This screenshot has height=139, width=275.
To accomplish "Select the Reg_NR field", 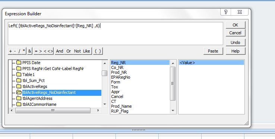I will pos(140,63).
